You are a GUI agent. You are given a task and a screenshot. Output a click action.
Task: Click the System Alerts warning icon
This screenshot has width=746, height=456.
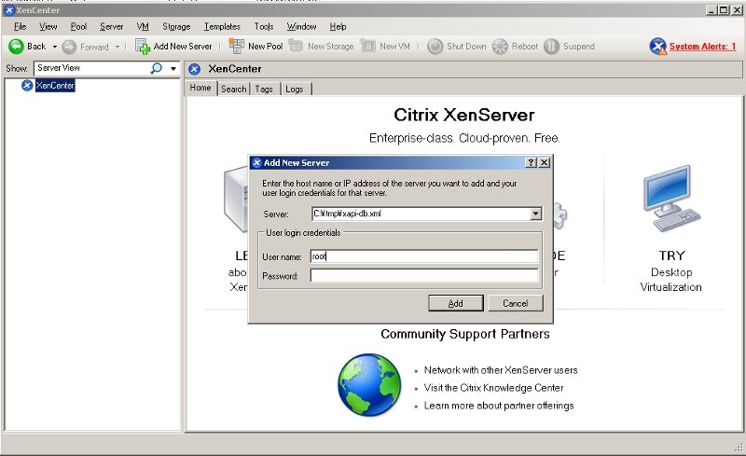point(658,47)
